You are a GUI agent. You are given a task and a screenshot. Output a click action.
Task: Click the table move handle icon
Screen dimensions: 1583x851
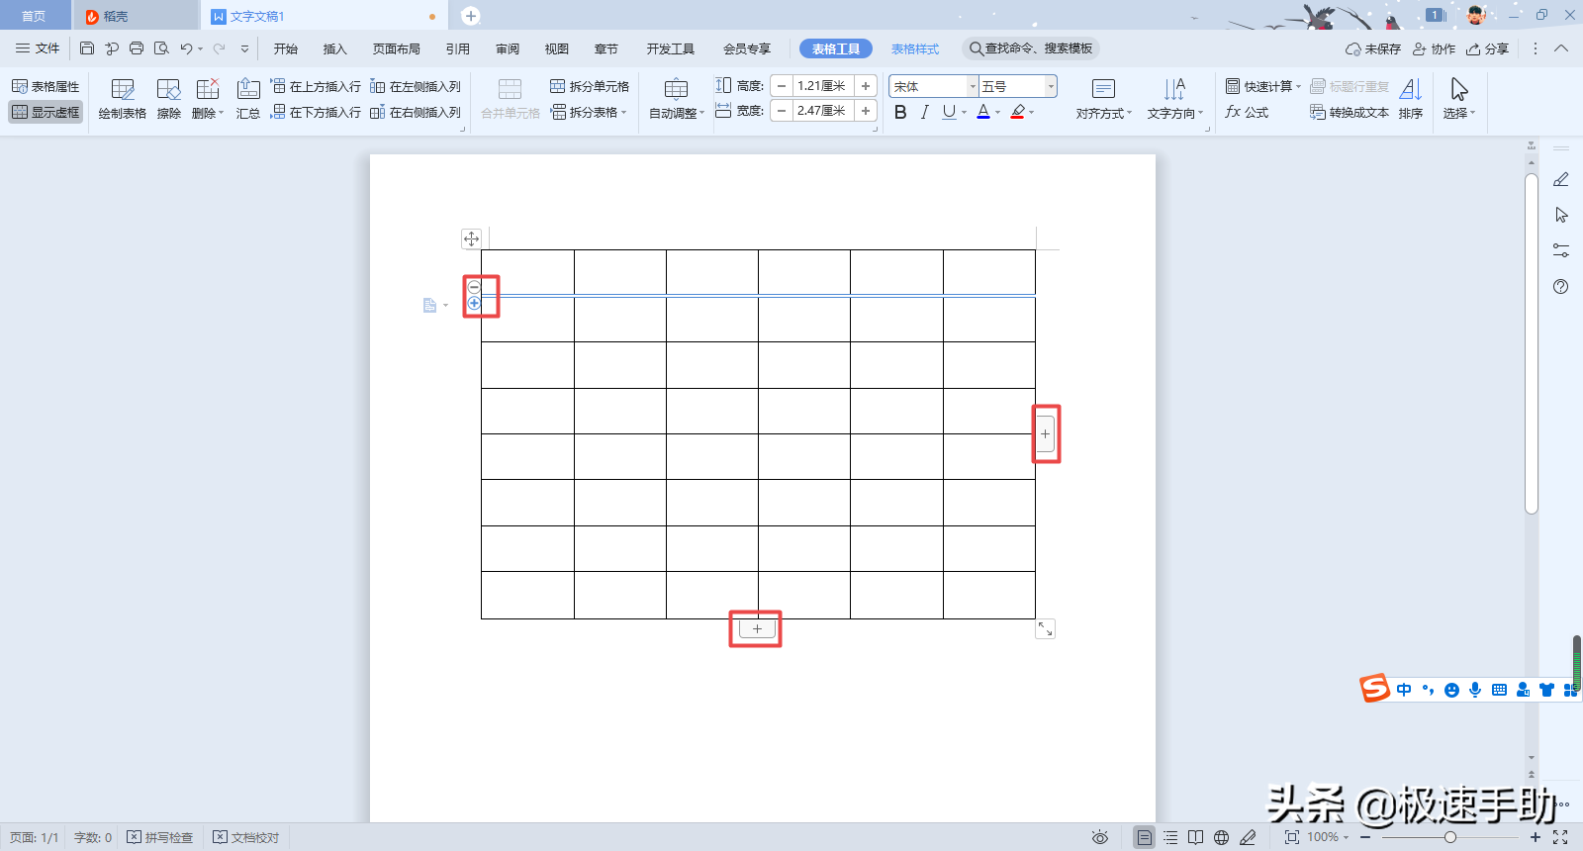[471, 238]
